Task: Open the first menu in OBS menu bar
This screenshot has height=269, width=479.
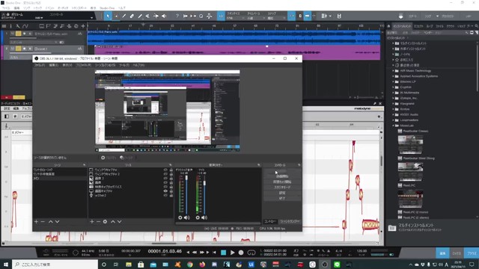Action: click(39, 65)
